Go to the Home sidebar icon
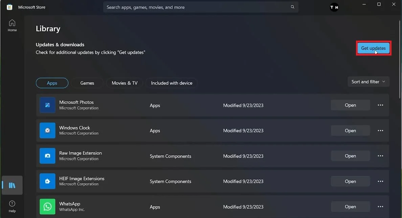The width and height of the screenshot is (402, 218). pos(12,25)
